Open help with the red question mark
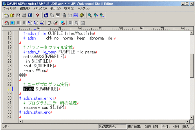196x131 pixels. click(x=37, y=15)
